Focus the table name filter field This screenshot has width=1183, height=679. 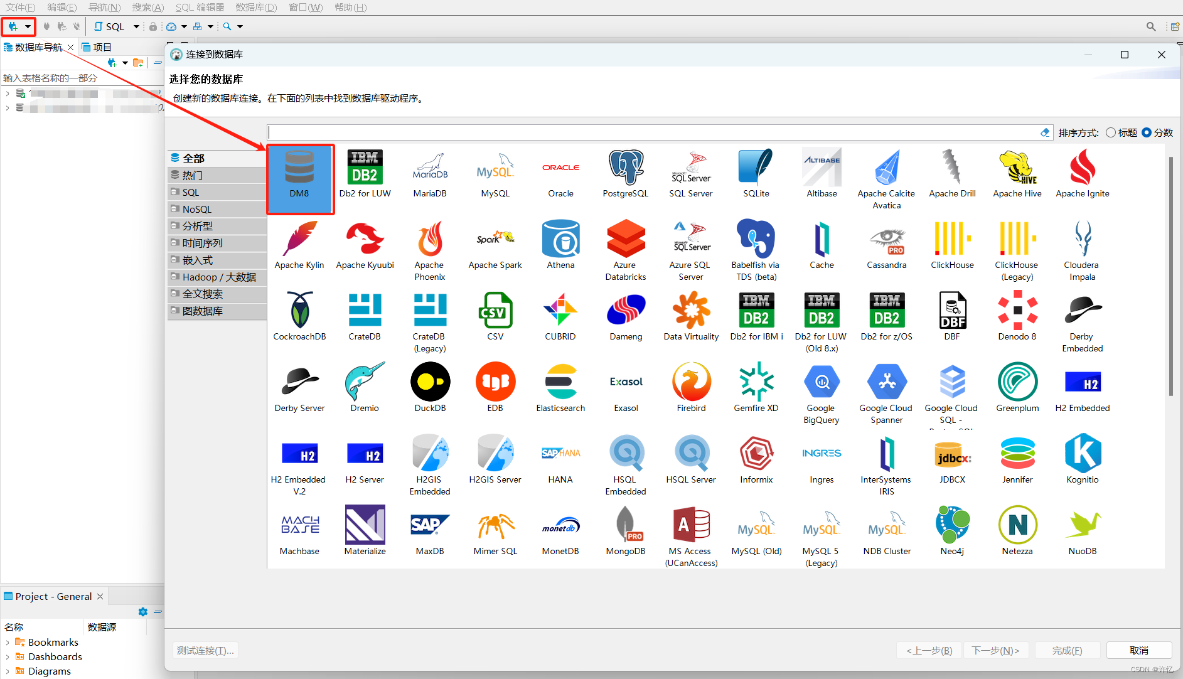[82, 78]
